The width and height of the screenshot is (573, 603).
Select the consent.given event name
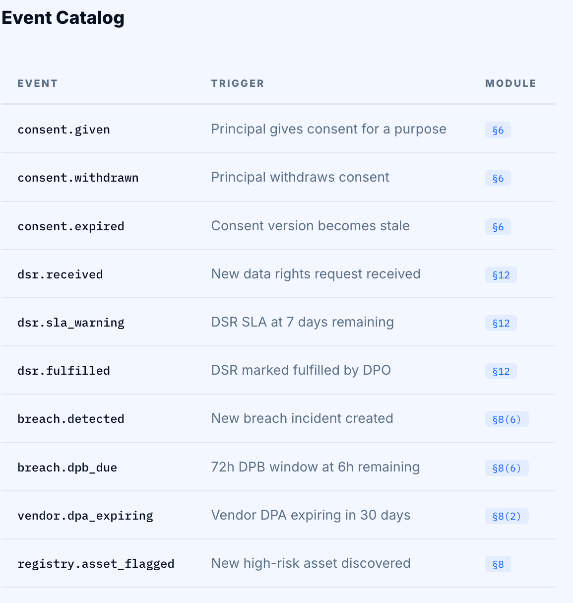click(x=64, y=130)
